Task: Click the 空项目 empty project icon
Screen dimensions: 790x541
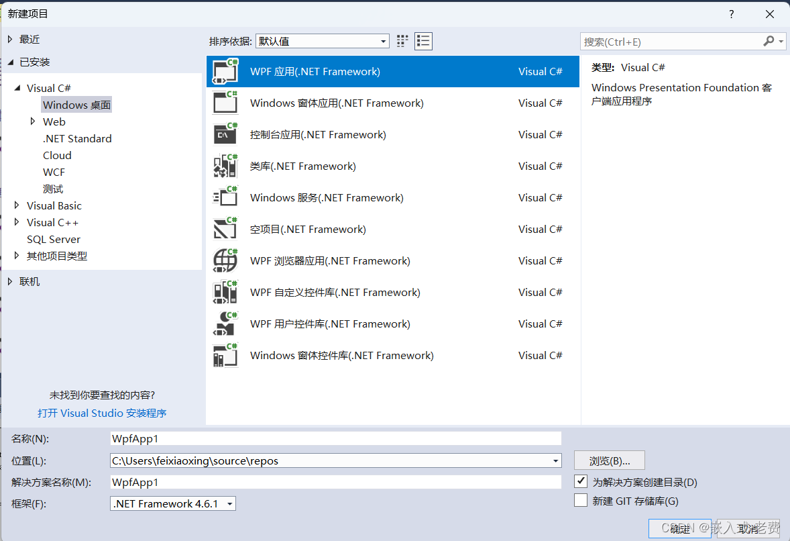Action: tap(225, 229)
